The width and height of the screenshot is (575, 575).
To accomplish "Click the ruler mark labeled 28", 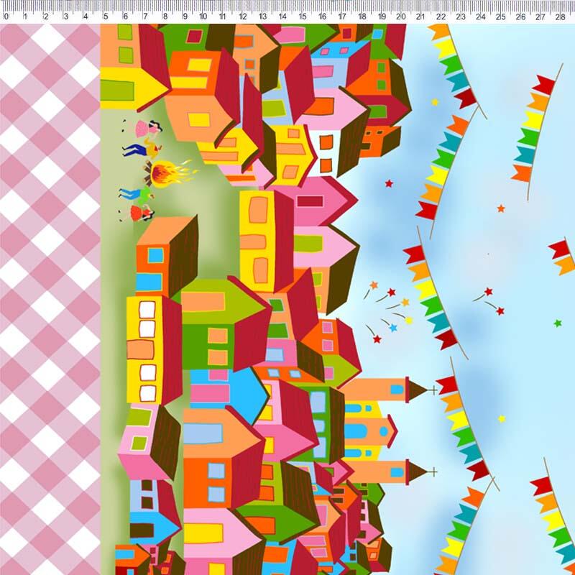I will 560,17.
